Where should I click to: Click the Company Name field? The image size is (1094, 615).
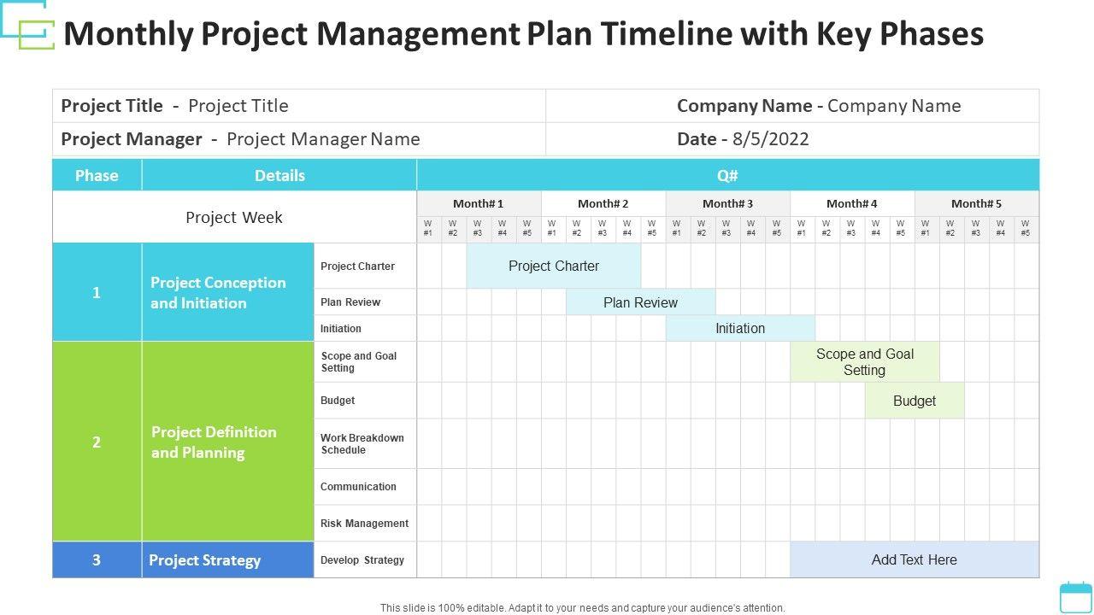893,106
